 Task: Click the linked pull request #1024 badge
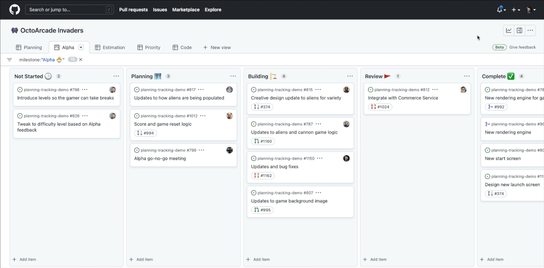[x=380, y=107]
